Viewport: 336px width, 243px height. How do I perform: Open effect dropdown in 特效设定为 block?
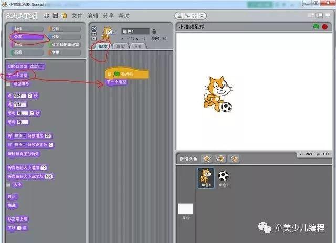click(x=20, y=145)
